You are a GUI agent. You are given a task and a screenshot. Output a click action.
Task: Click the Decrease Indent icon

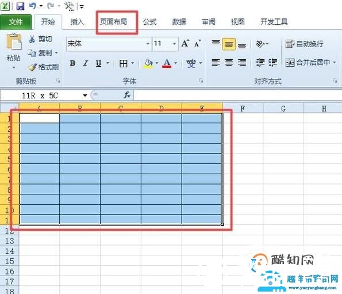click(x=260, y=63)
